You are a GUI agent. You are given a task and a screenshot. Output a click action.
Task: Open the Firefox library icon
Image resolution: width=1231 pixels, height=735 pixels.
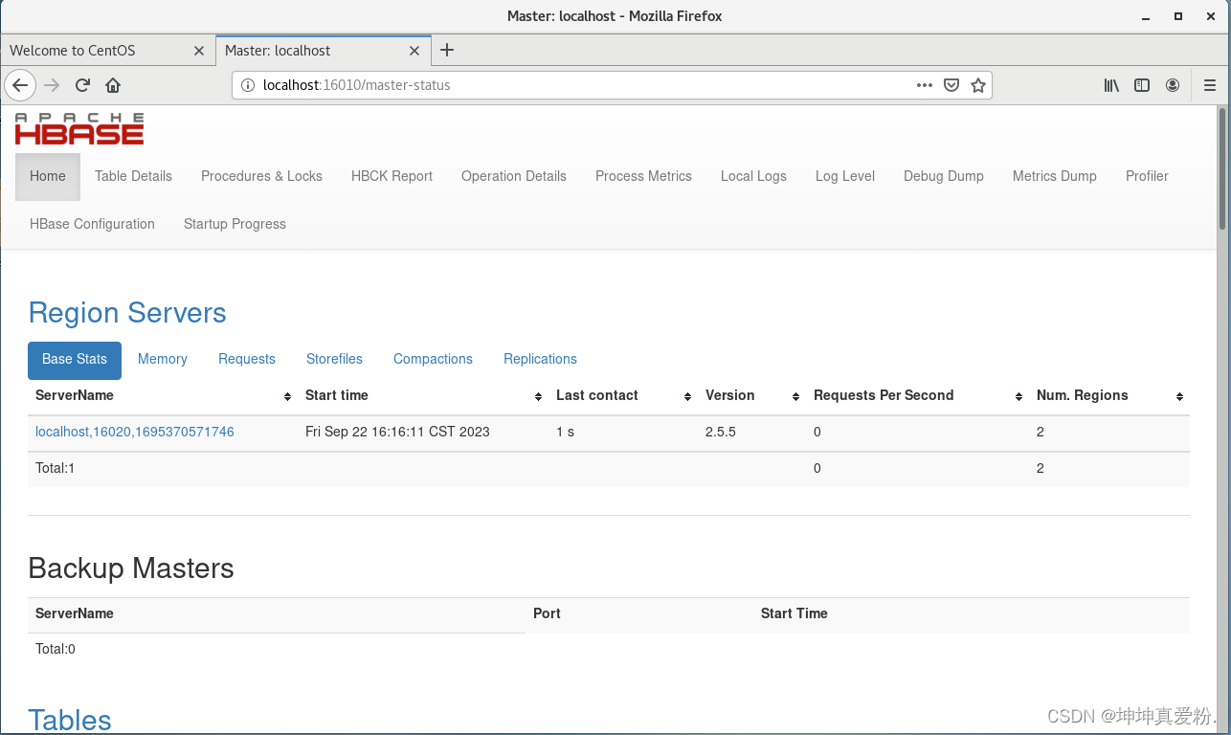1111,85
